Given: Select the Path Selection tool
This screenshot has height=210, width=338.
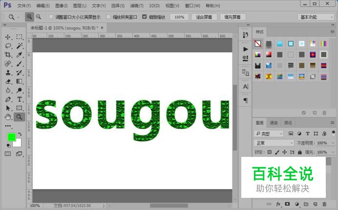Looking at the screenshot, I should coord(8,108).
